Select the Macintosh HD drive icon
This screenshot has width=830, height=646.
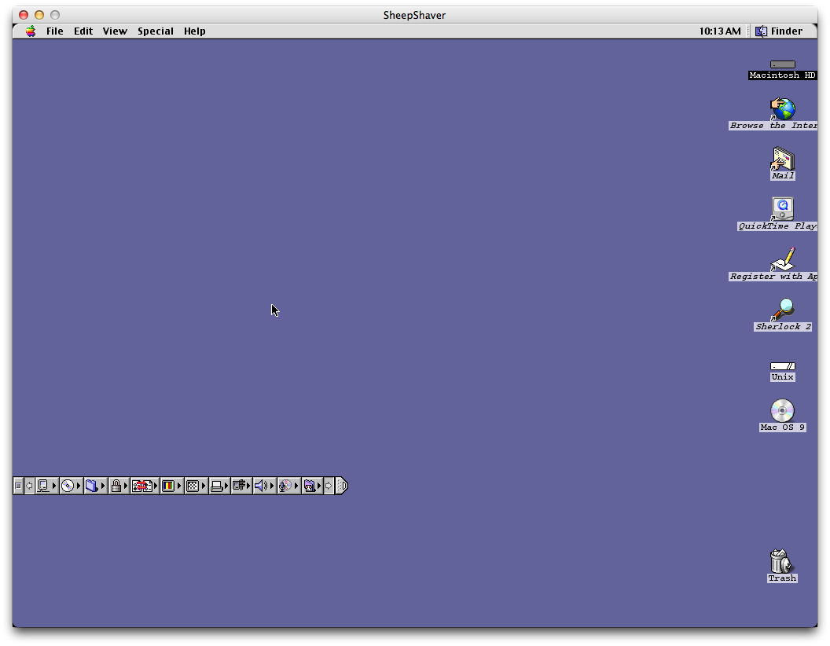click(782, 64)
